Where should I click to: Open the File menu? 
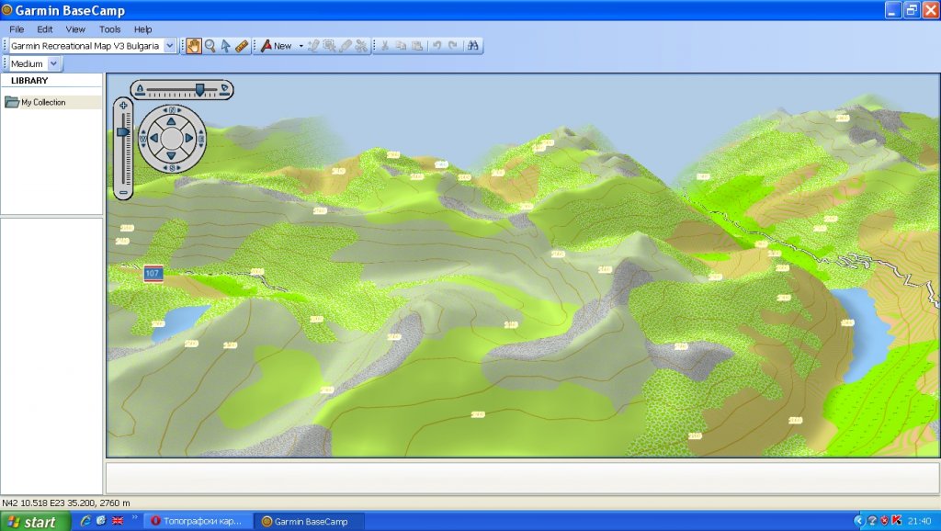pos(17,28)
